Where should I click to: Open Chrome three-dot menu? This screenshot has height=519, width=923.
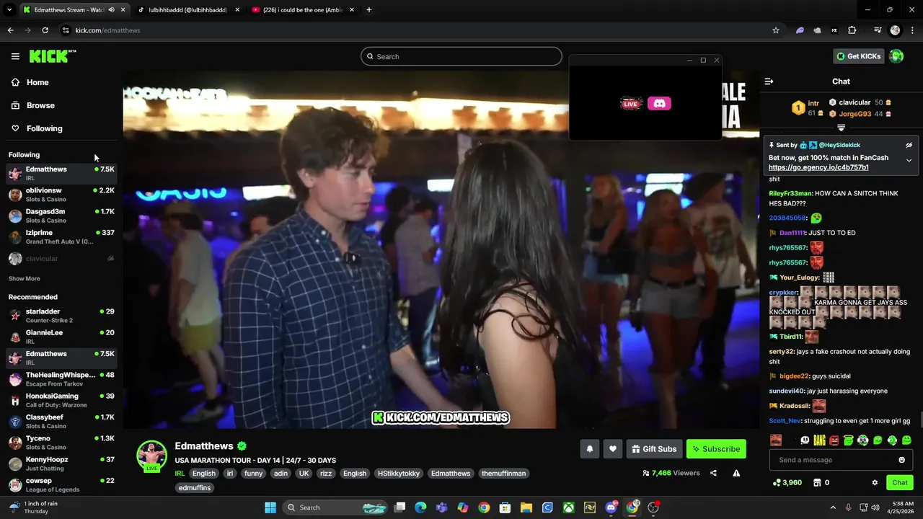click(x=912, y=30)
